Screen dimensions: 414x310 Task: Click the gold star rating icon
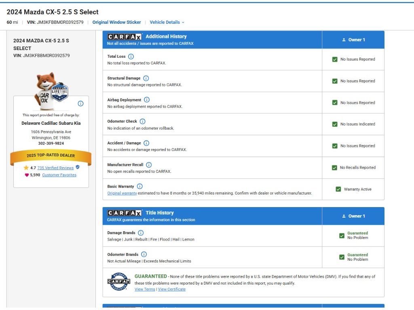26,168
